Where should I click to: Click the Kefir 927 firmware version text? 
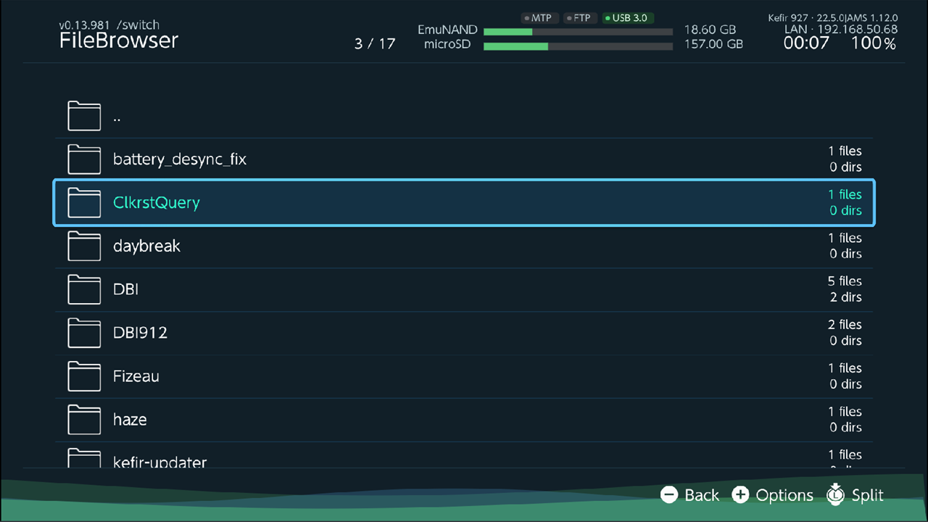coord(833,18)
